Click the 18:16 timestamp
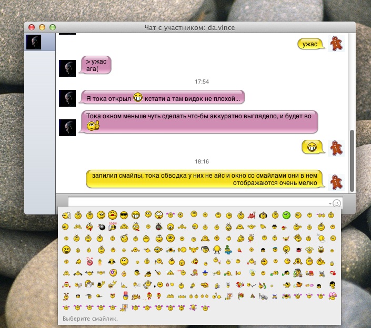371x328 pixels. [202, 162]
